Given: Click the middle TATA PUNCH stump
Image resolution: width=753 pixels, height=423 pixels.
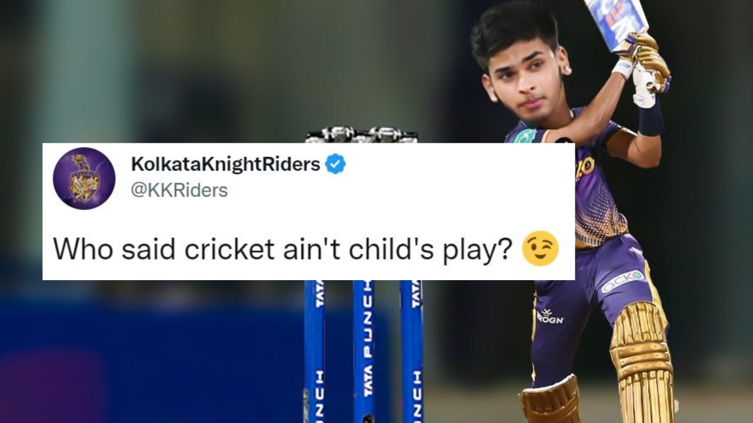Looking at the screenshot, I should tap(364, 351).
